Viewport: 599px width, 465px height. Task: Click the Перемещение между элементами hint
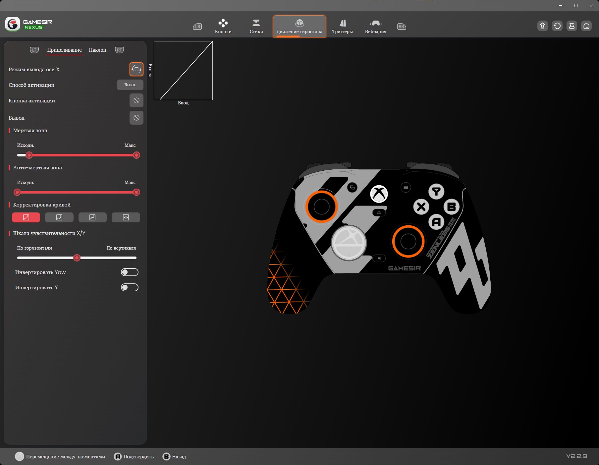[60, 457]
